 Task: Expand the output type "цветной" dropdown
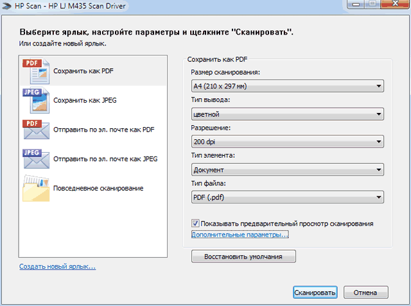click(x=287, y=114)
